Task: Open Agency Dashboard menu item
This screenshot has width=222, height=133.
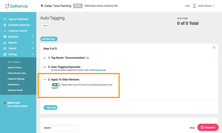Action: (18, 19)
